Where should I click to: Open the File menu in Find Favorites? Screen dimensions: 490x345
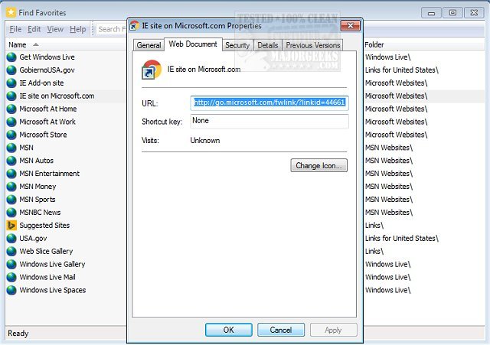tap(15, 29)
